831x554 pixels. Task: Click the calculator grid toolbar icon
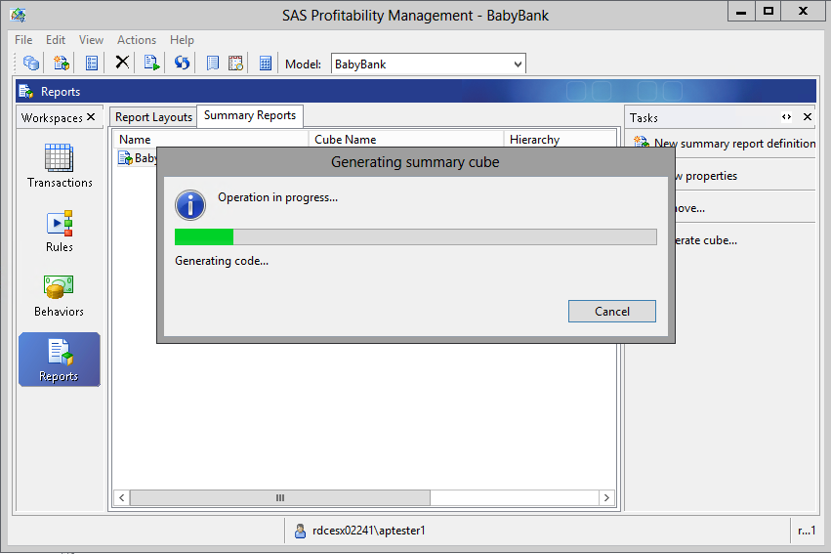click(265, 64)
